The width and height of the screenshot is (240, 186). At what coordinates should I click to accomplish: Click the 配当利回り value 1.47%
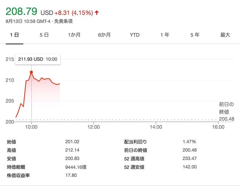(x=189, y=141)
